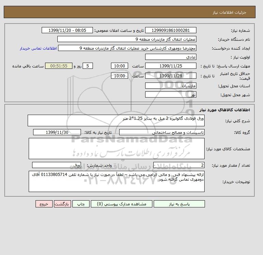Click the item specifications empty text area

tap(116, 149)
